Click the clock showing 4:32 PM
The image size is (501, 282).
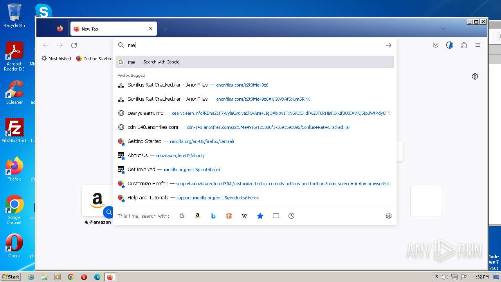pos(481,277)
